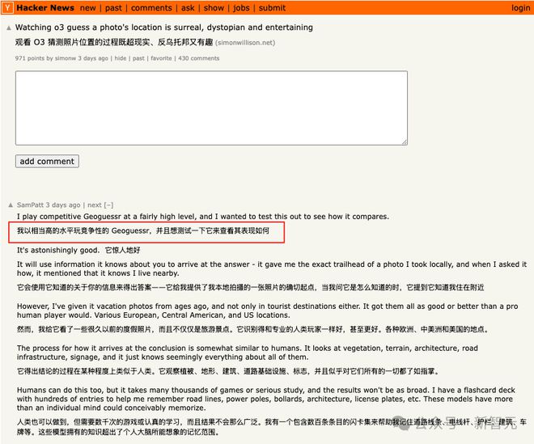Click the Y Combinator logo icon
534x444 pixels.
pos(8,8)
